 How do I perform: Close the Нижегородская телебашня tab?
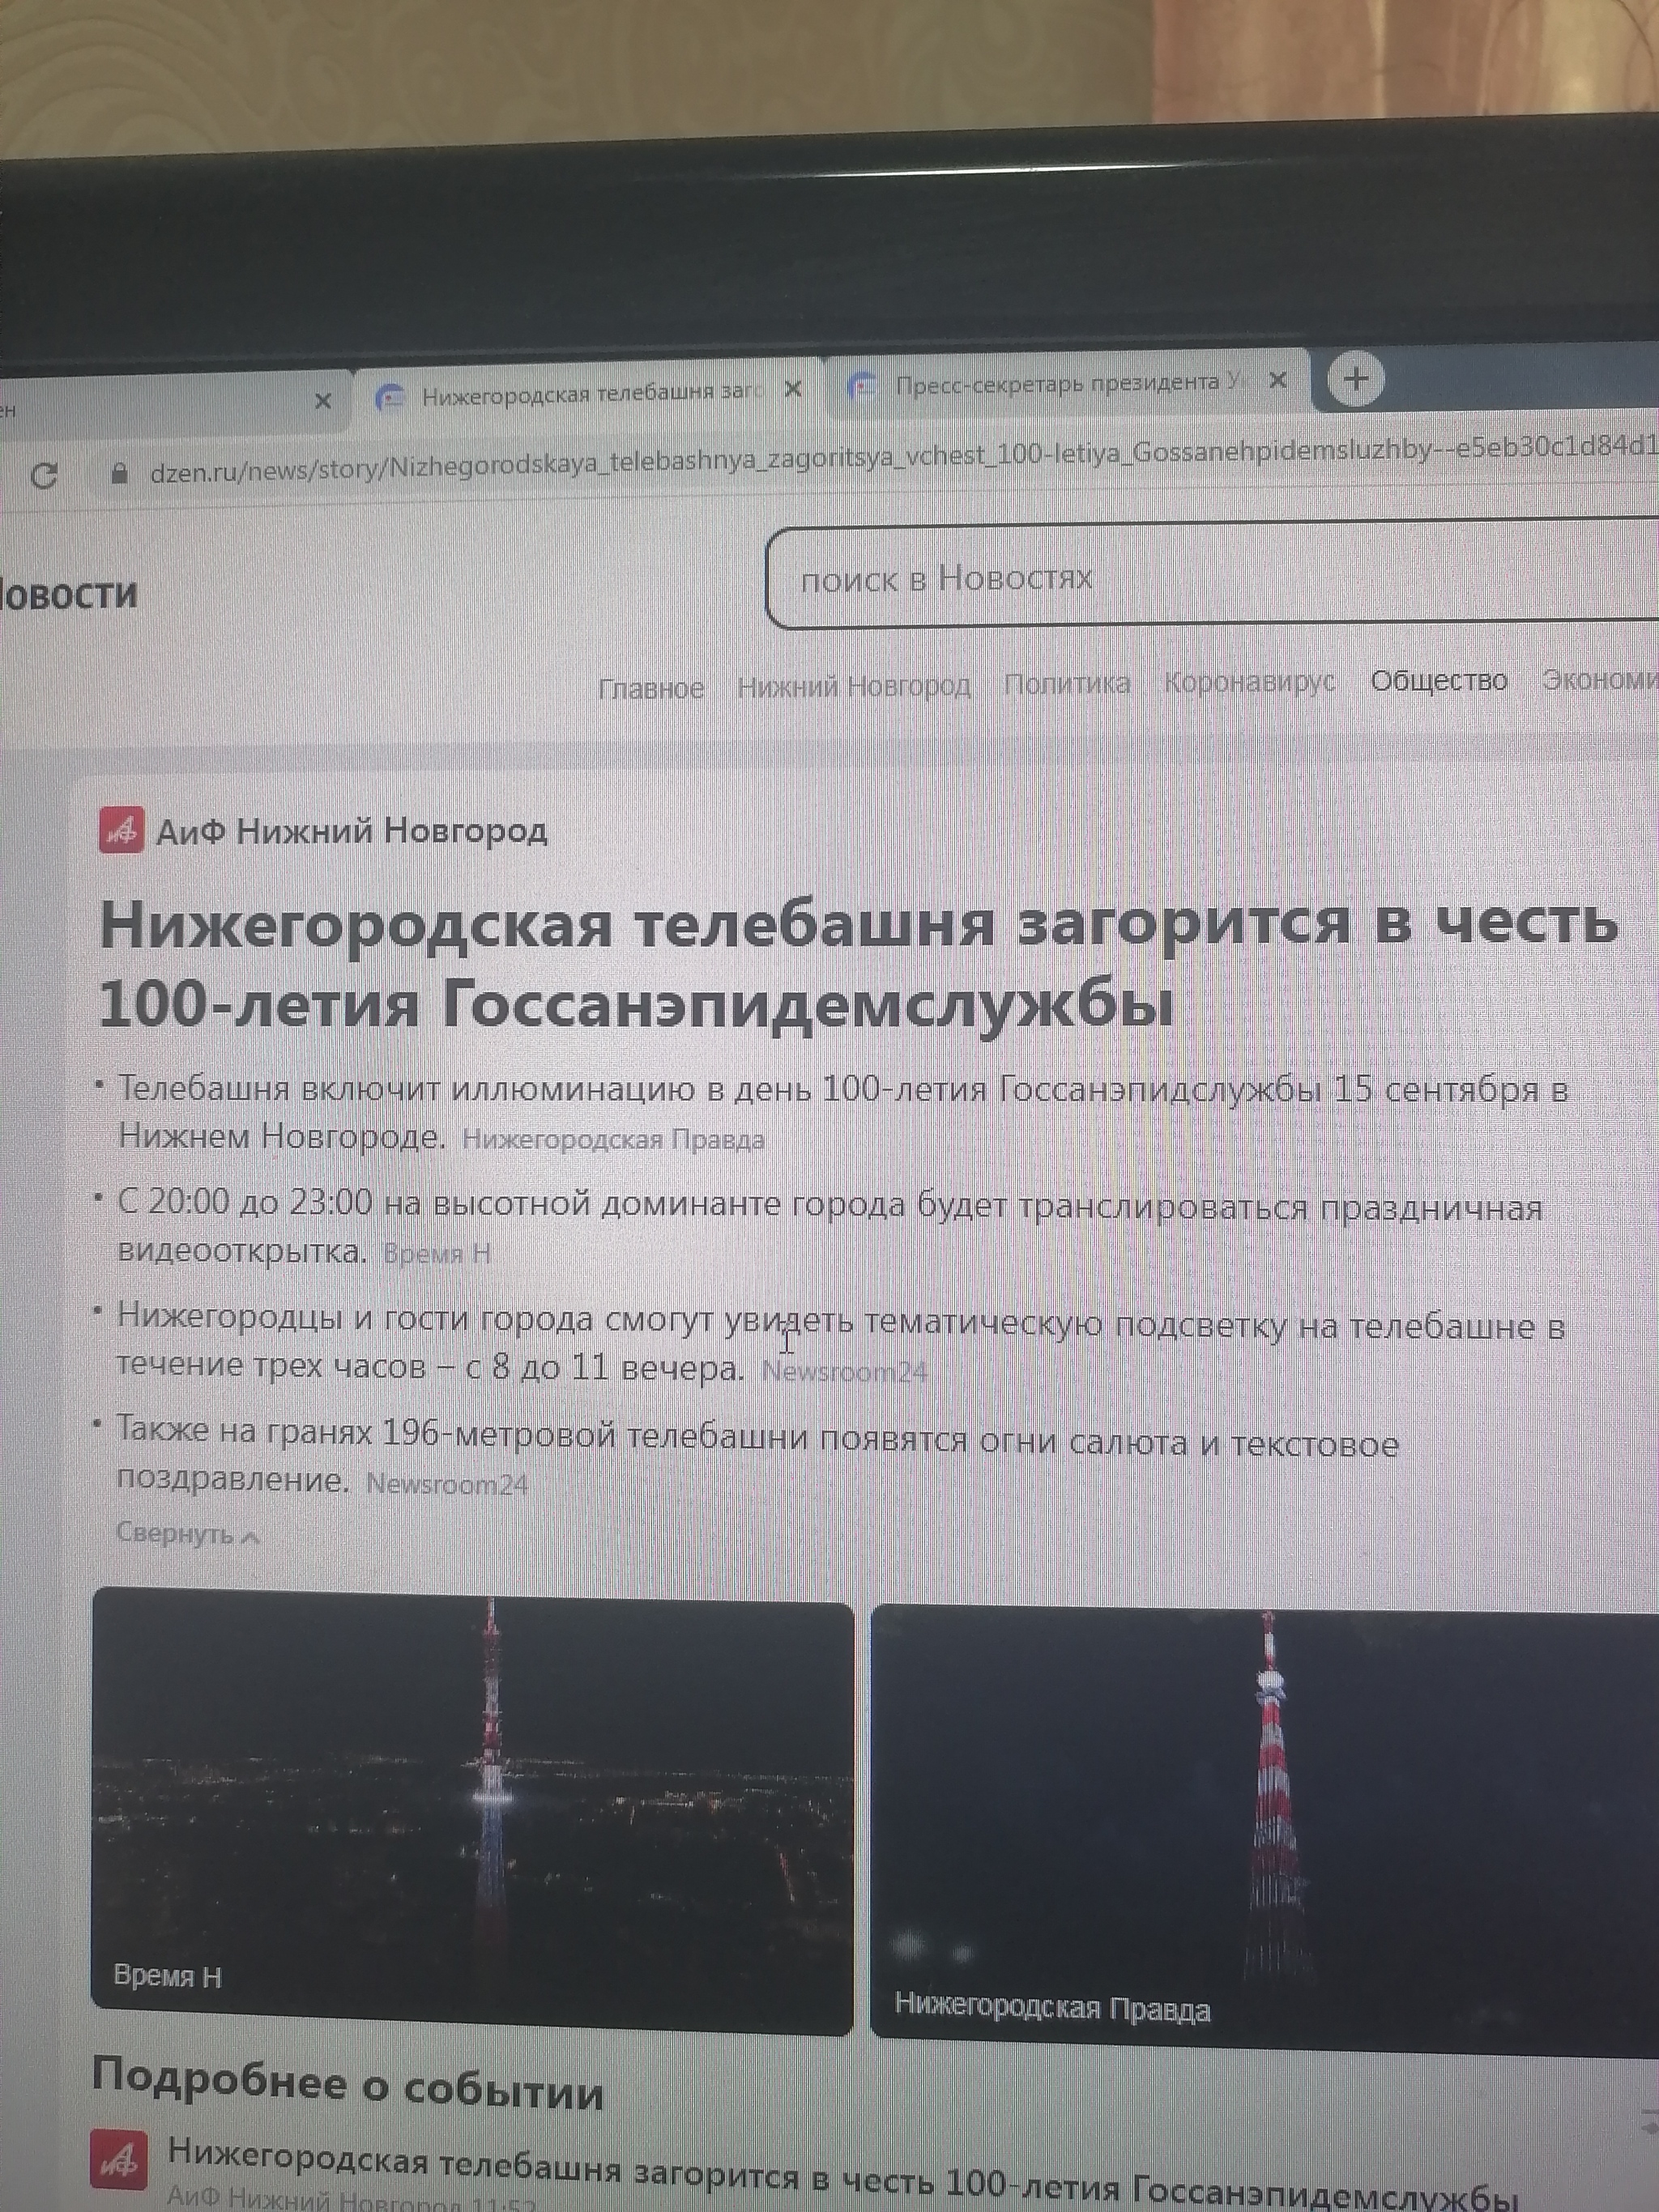[x=793, y=389]
